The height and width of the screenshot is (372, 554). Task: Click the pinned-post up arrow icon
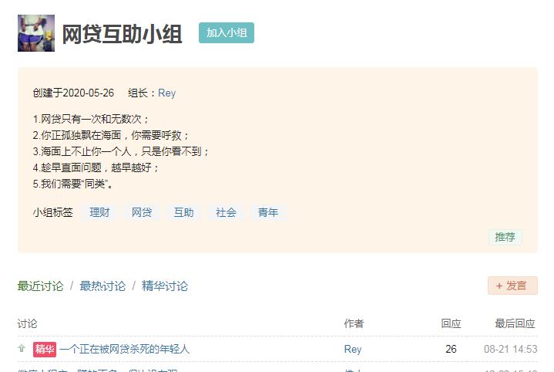tap(22, 349)
